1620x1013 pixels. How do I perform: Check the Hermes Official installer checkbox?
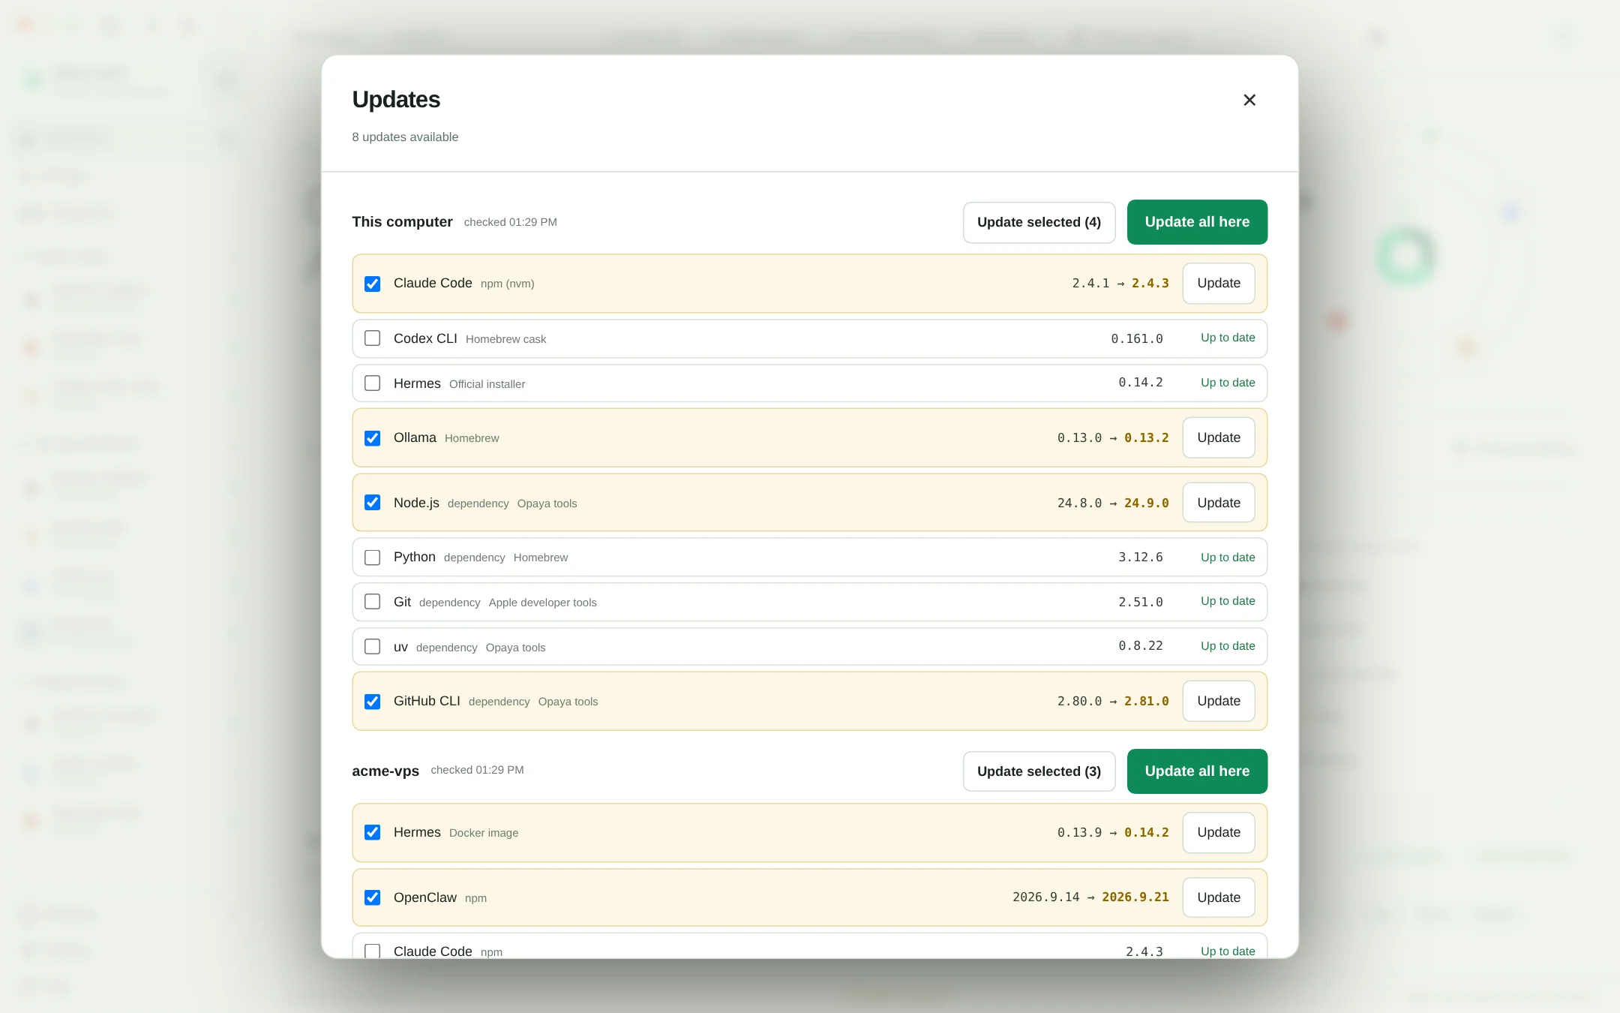pos(372,383)
